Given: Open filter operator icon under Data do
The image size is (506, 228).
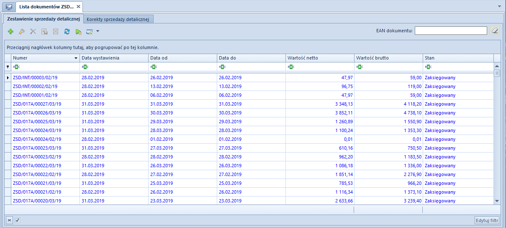Looking at the screenshot, I should 222,67.
